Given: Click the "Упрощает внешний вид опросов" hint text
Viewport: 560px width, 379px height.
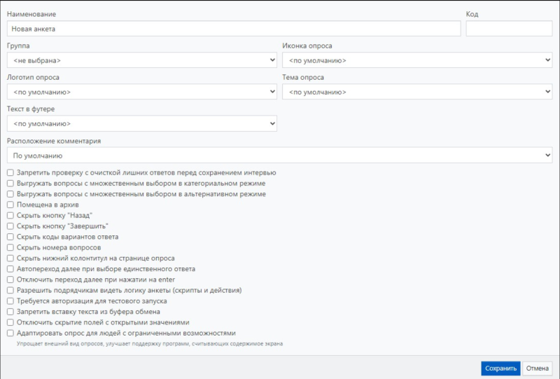Looking at the screenshot, I should (x=150, y=343).
